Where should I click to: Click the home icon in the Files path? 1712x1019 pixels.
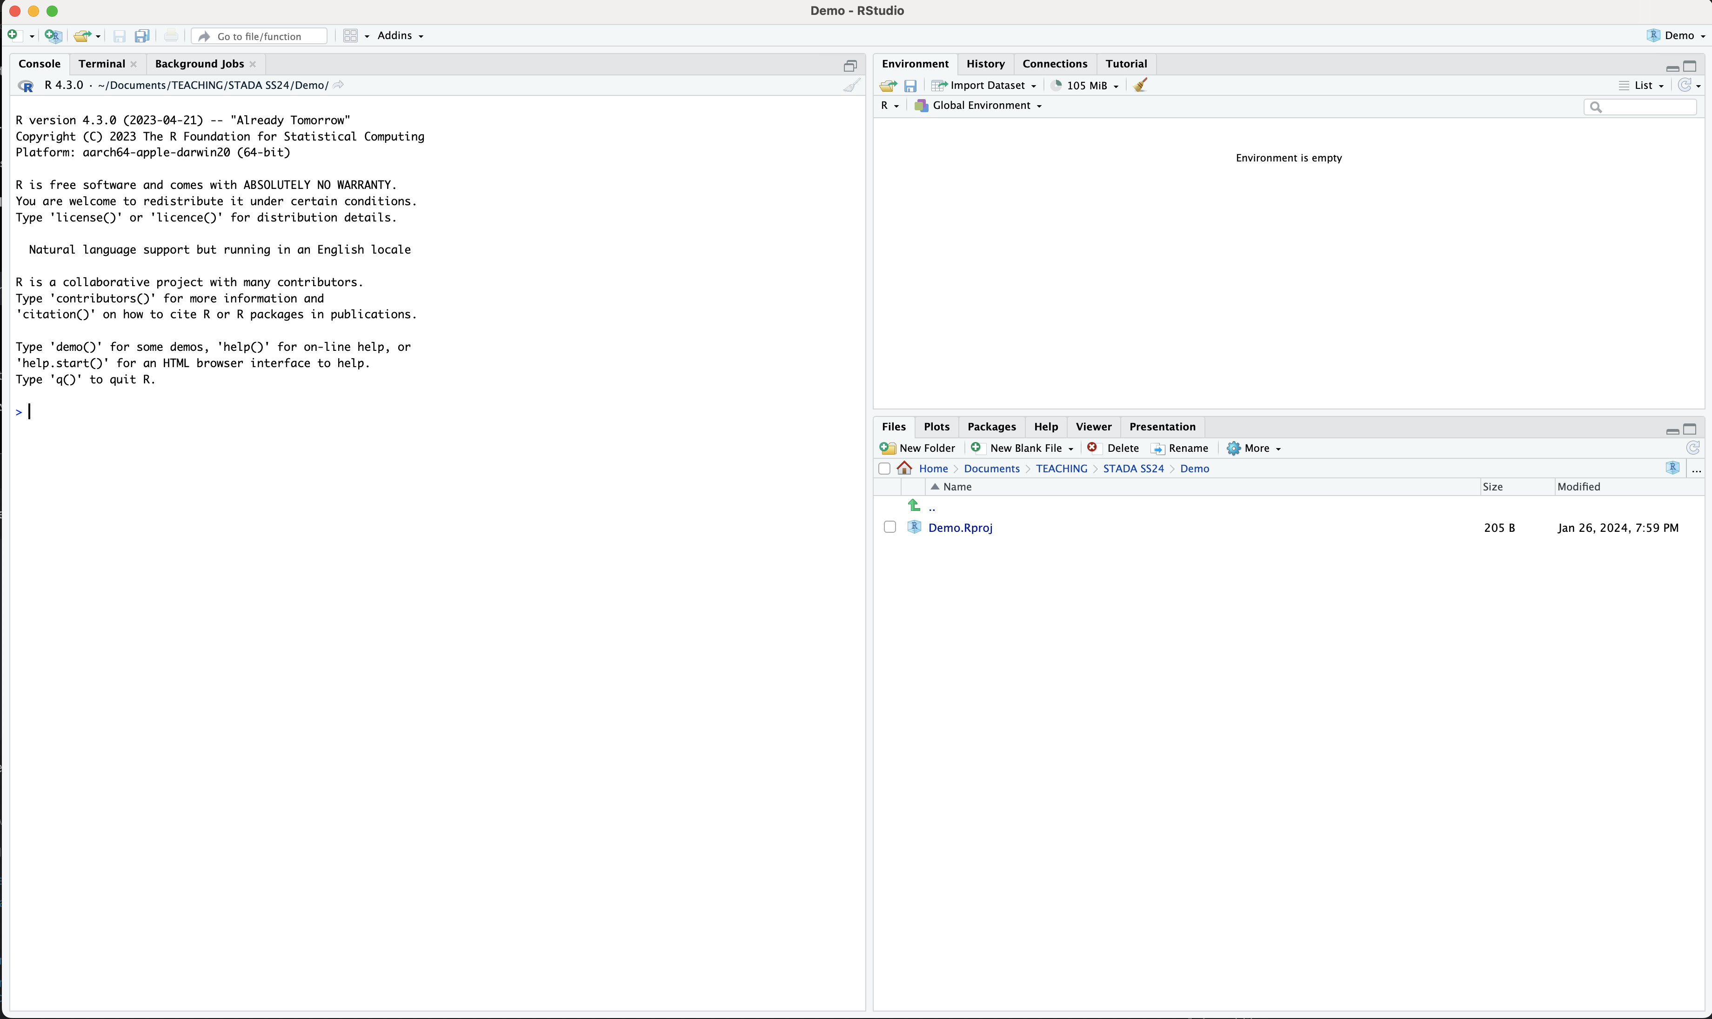tap(905, 468)
